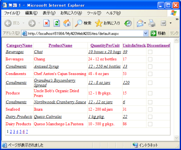Click the Stop loading icon
181x150 pixels.
click(x=46, y=23)
